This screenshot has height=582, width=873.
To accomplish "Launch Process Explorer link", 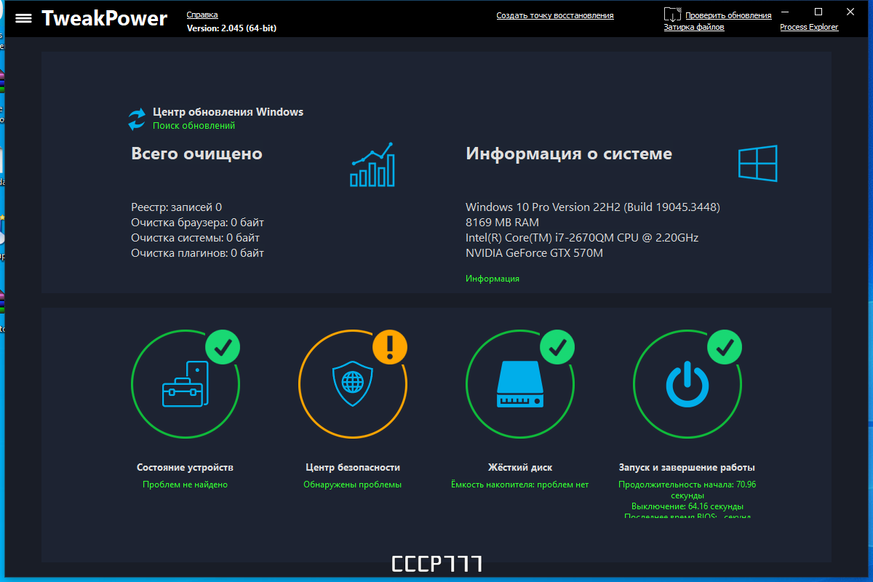I will [809, 27].
